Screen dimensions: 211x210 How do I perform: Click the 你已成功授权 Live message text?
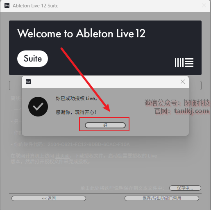pyautogui.click(x=77, y=98)
